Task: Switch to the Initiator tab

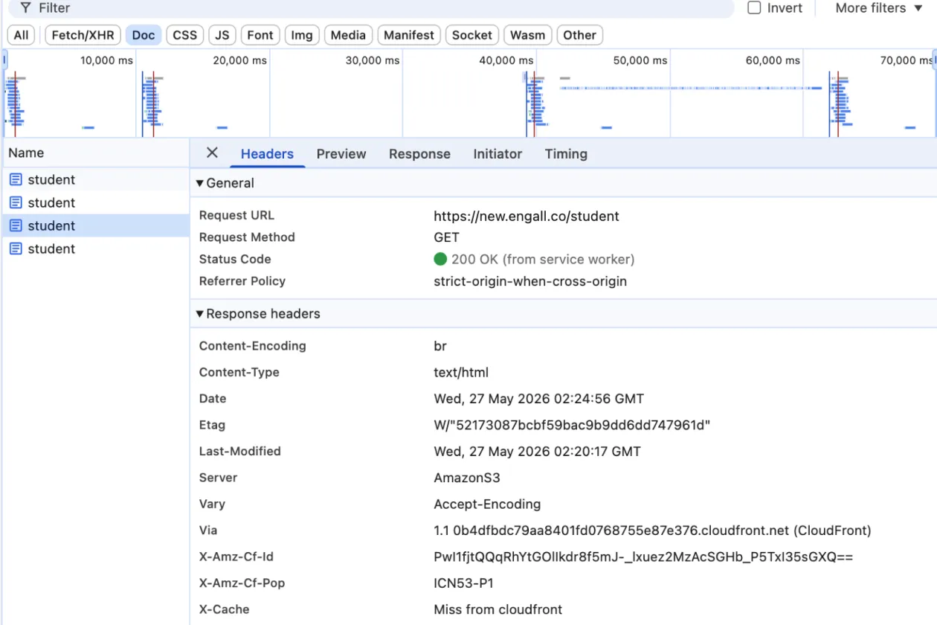Action: tap(498, 154)
